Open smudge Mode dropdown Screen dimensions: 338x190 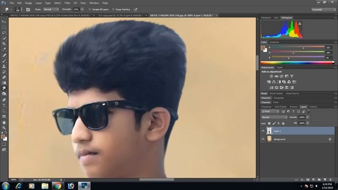point(51,9)
